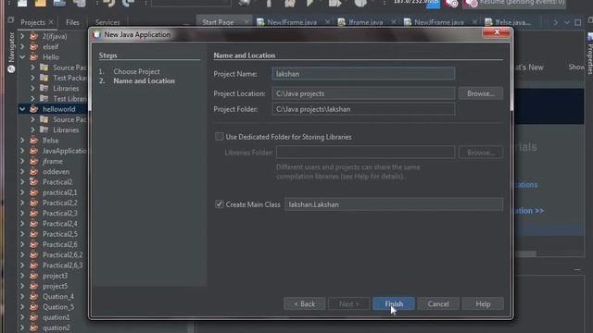Viewport: 593px width, 333px height.
Task: Open the Ifelse.java editor tab
Action: 512,22
